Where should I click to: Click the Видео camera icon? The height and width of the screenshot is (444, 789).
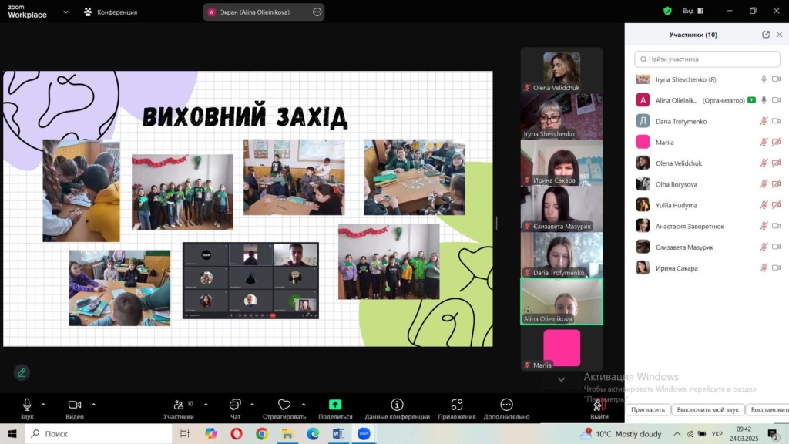[75, 404]
